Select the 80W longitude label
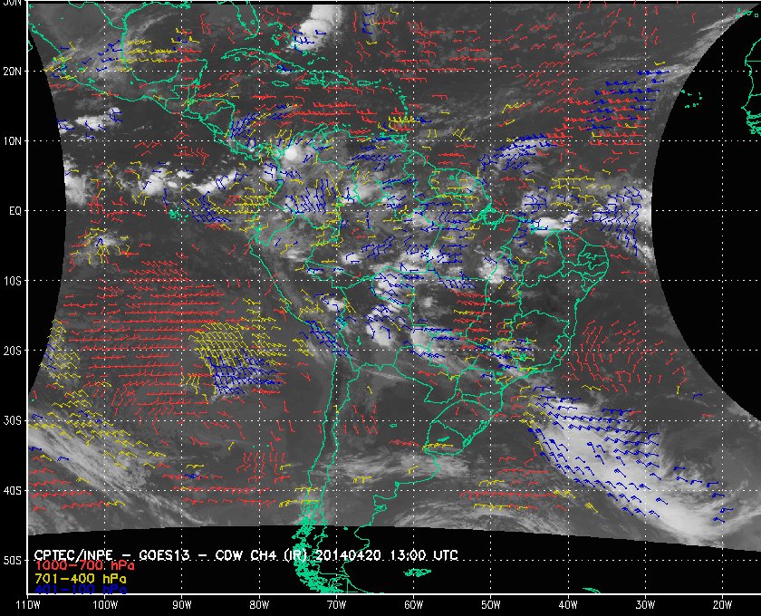Screen dimensions: 761x616 pyautogui.click(x=259, y=605)
